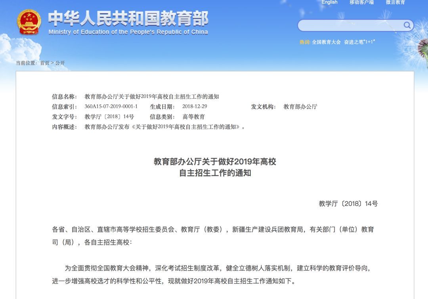Click generation date 2018-12-29
428x299 pixels.
[195, 107]
